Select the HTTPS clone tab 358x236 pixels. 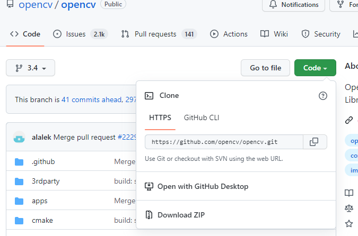[x=160, y=117]
